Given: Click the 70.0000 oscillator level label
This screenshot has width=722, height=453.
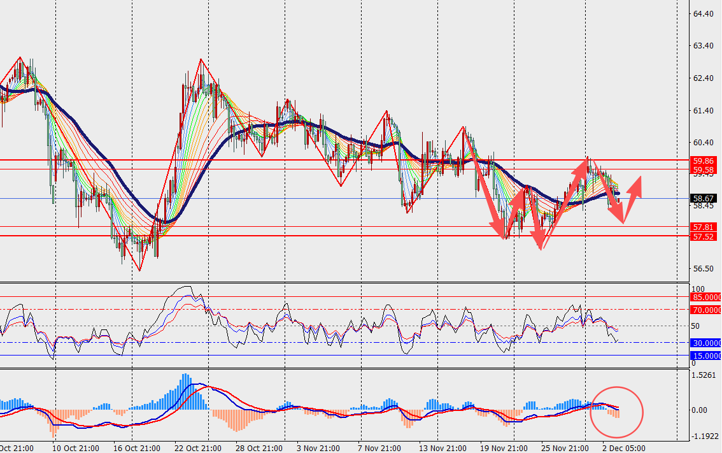Looking at the screenshot, I should [x=705, y=310].
